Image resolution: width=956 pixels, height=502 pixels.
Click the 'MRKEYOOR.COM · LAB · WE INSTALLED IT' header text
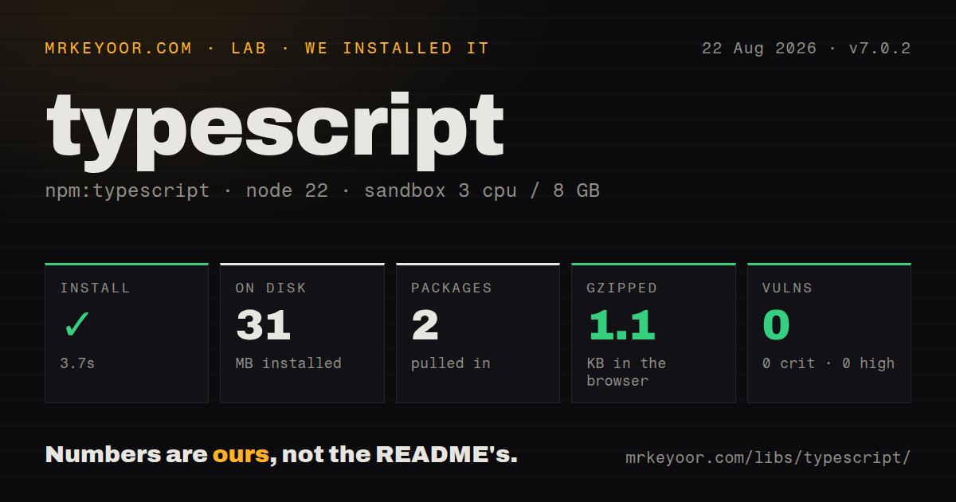(268, 49)
